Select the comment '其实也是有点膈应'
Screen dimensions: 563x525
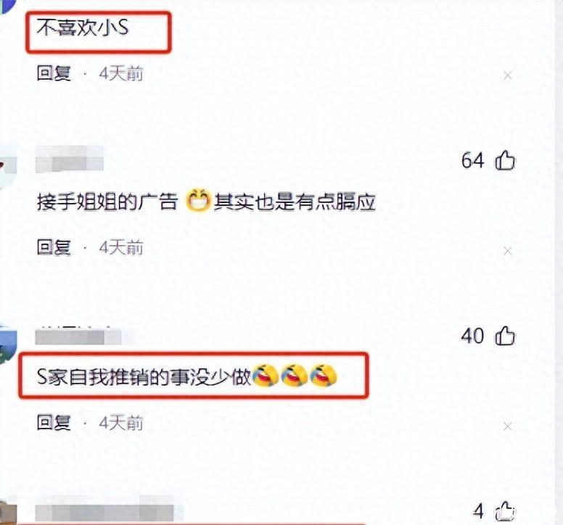[x=295, y=202]
